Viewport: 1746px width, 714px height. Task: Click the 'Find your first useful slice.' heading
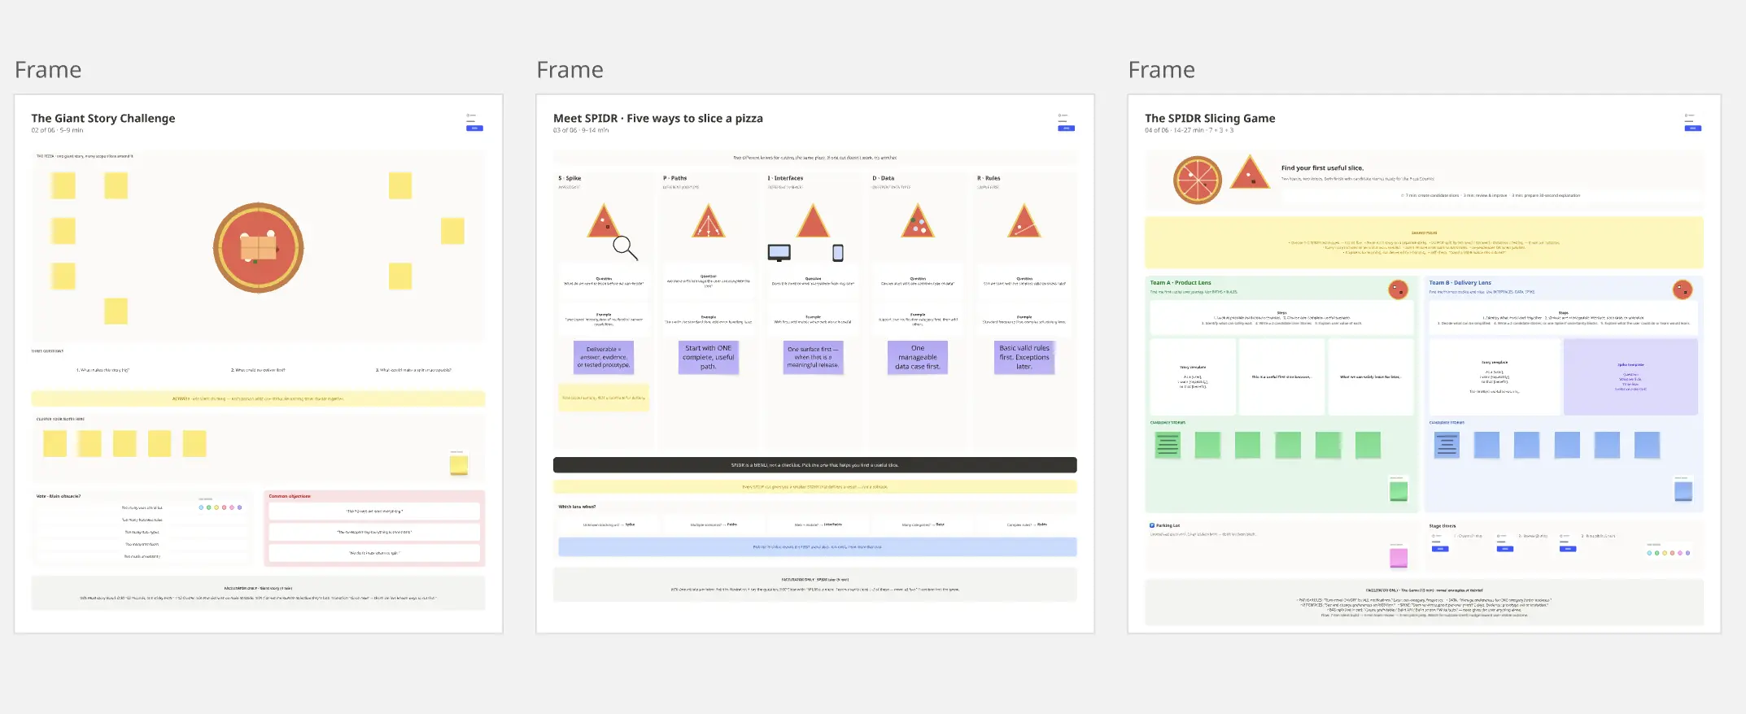1322,168
